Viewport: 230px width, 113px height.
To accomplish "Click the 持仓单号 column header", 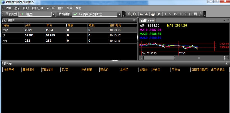I will tap(12, 70).
